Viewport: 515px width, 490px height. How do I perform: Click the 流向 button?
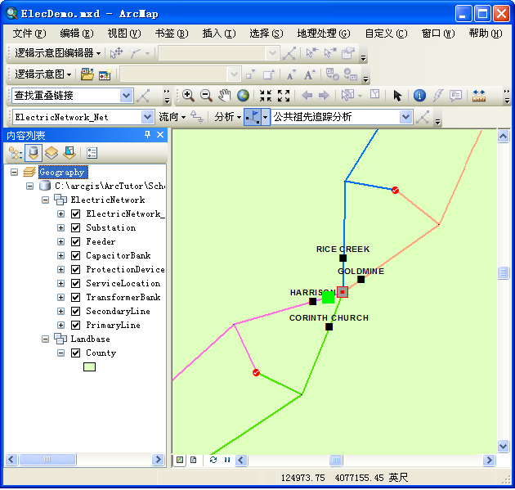[172, 117]
